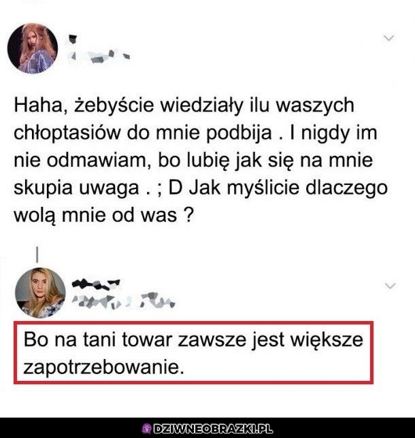
Task: Open the original poster's profile picture
Action: tap(33, 48)
